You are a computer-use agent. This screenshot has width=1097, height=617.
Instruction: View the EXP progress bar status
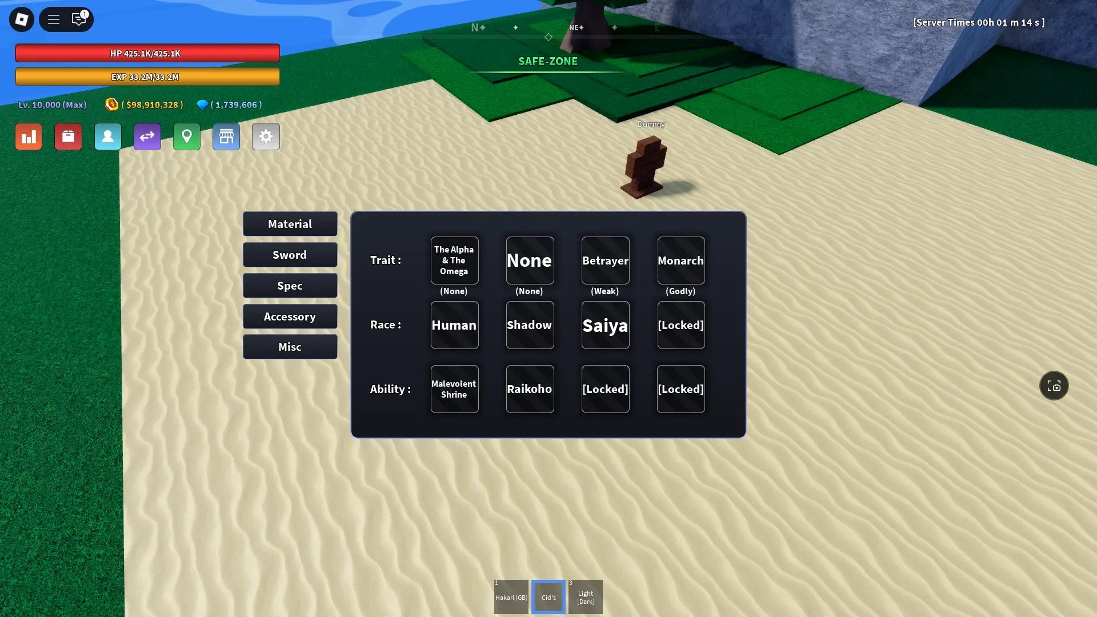tap(147, 77)
